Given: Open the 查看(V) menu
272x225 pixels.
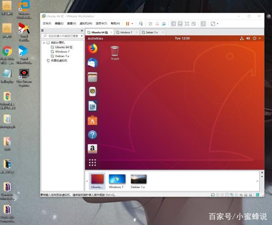Looking at the screenshot, I should point(71,23).
